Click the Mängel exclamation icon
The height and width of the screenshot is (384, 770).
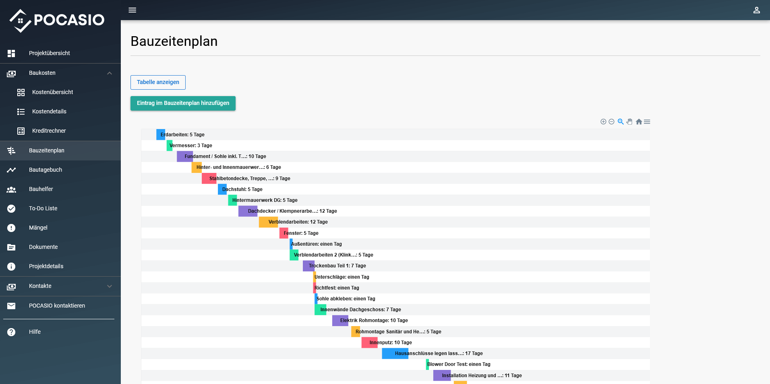click(11, 228)
